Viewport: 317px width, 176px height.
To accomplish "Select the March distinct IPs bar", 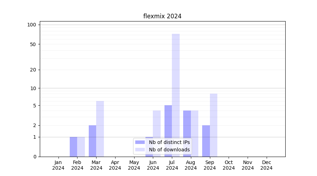I will 92,141.
